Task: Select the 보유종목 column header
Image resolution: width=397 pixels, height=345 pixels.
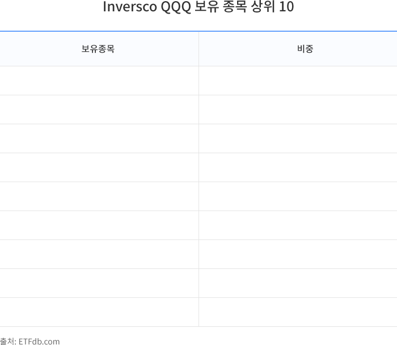Action: (x=98, y=49)
